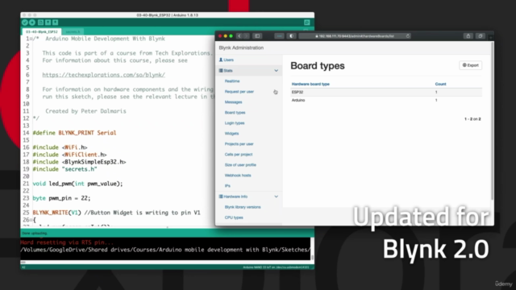This screenshot has width=516, height=290.
Task: Click the techexplorations.com URL in code
Action: (x=104, y=75)
